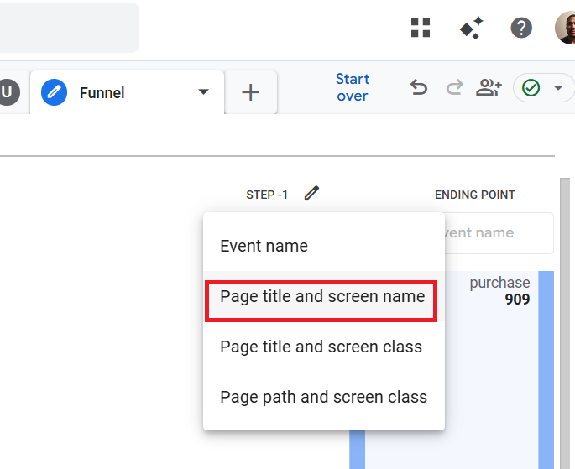Screen dimensions: 575x469
Task: Click the user profile avatar
Action: [567, 28]
